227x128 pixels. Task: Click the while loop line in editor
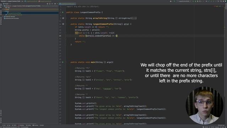tap(98, 36)
